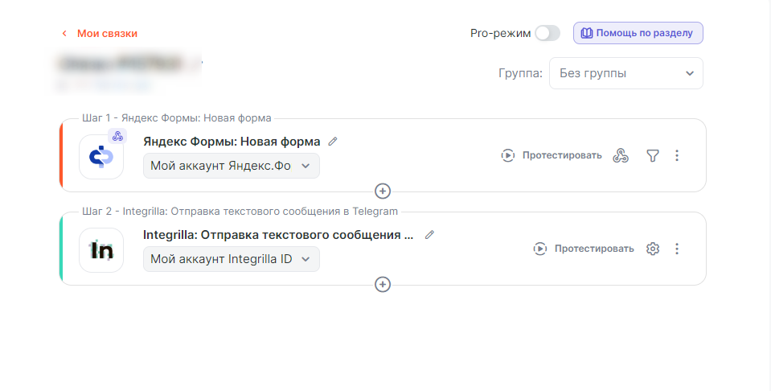Viewport: 771px width, 391px height.
Task: Click the Integrilla app logo
Action: (x=101, y=250)
